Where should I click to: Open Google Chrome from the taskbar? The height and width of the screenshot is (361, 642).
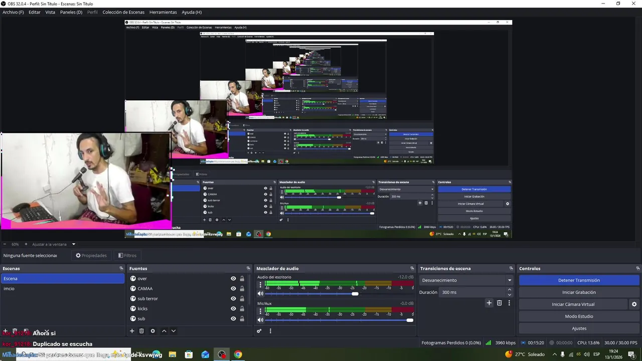coord(238,354)
